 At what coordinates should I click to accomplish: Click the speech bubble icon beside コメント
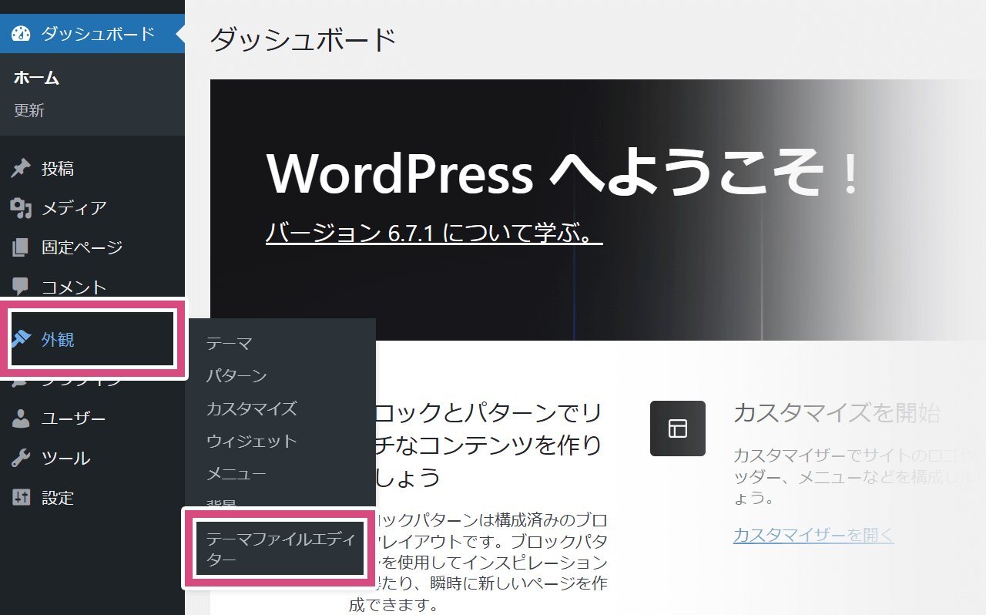click(x=21, y=287)
